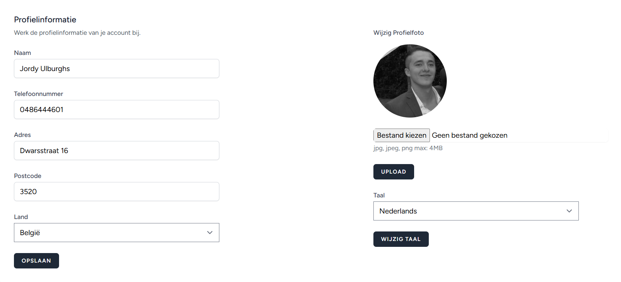Click the Geen bestand gekozen text
Viewport: 621px width, 282px height.
tap(470, 135)
